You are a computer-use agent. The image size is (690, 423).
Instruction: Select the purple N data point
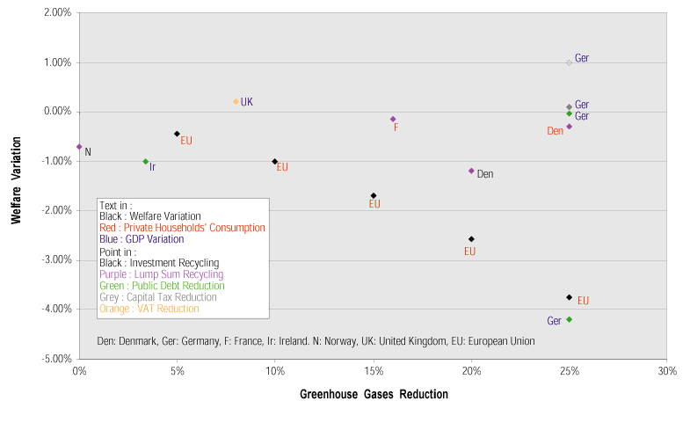click(x=79, y=147)
